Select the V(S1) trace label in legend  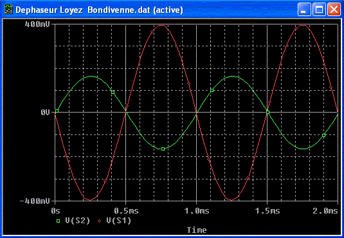tap(119, 221)
